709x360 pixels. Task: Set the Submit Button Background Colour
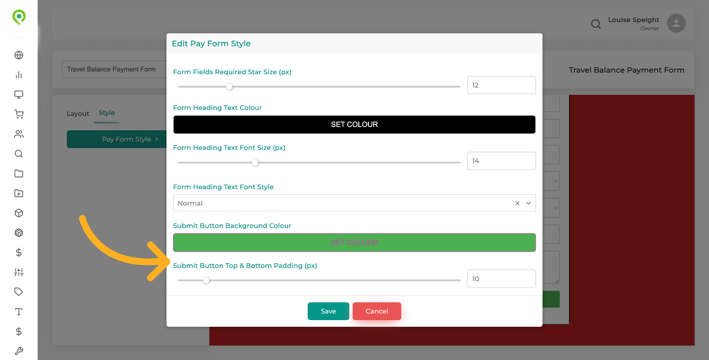tap(354, 243)
